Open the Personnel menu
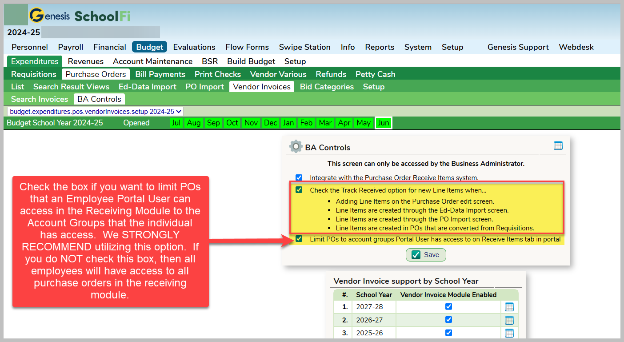The width and height of the screenshot is (624, 342). (30, 47)
